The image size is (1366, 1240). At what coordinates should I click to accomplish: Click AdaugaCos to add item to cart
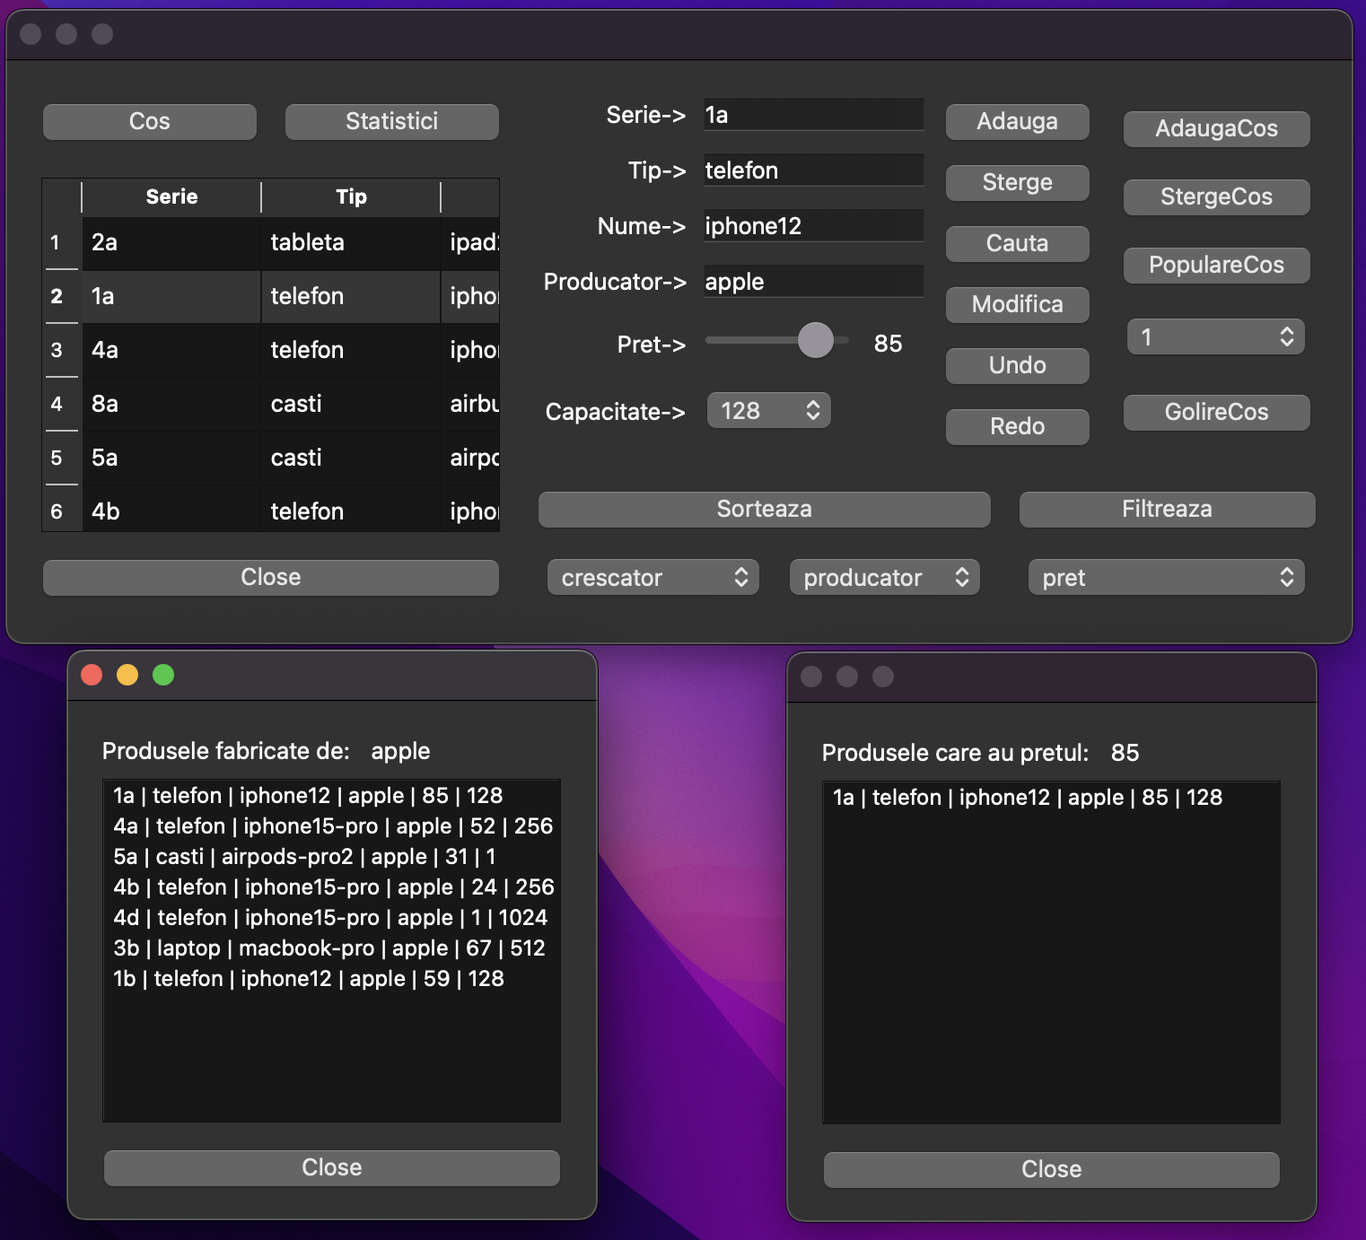pyautogui.click(x=1216, y=128)
